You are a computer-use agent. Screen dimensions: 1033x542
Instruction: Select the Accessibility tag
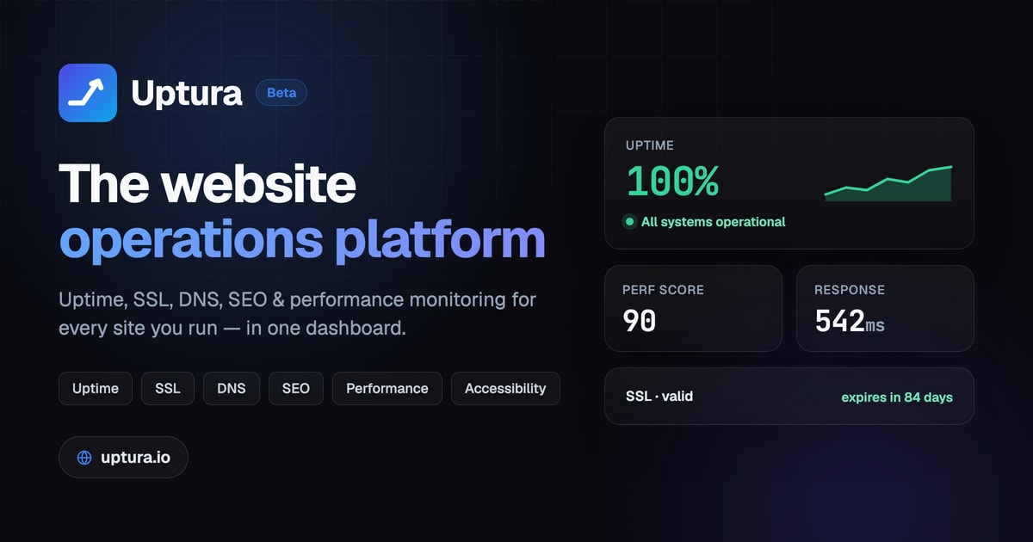[x=505, y=389]
